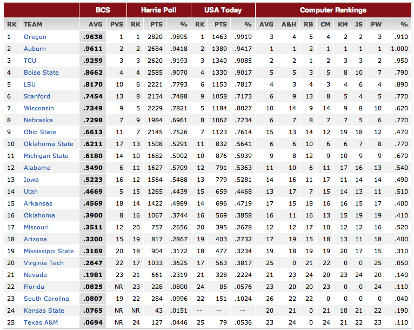Click the Harris Poll group header
414x330 pixels.
coord(159,10)
